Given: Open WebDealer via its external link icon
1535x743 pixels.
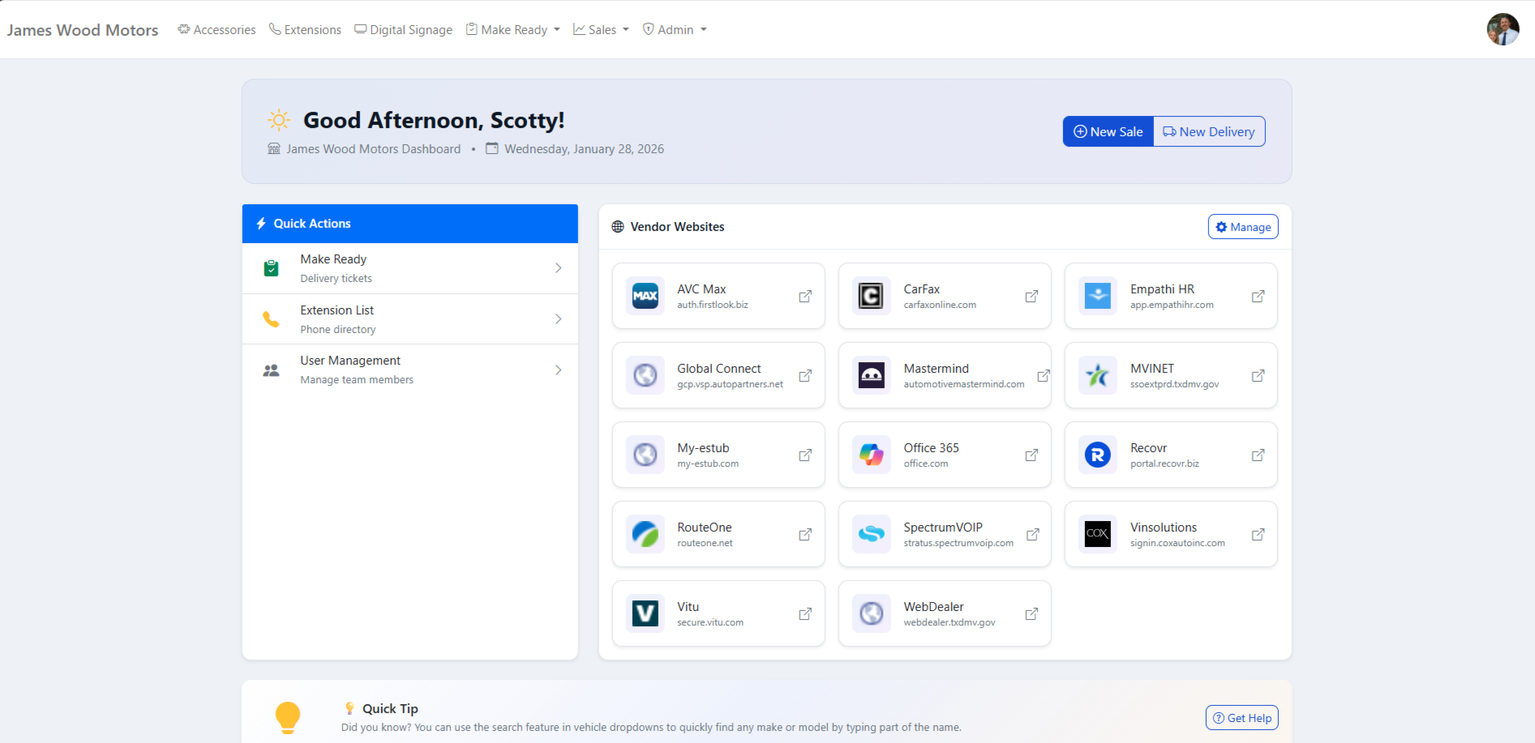Looking at the screenshot, I should point(1031,613).
